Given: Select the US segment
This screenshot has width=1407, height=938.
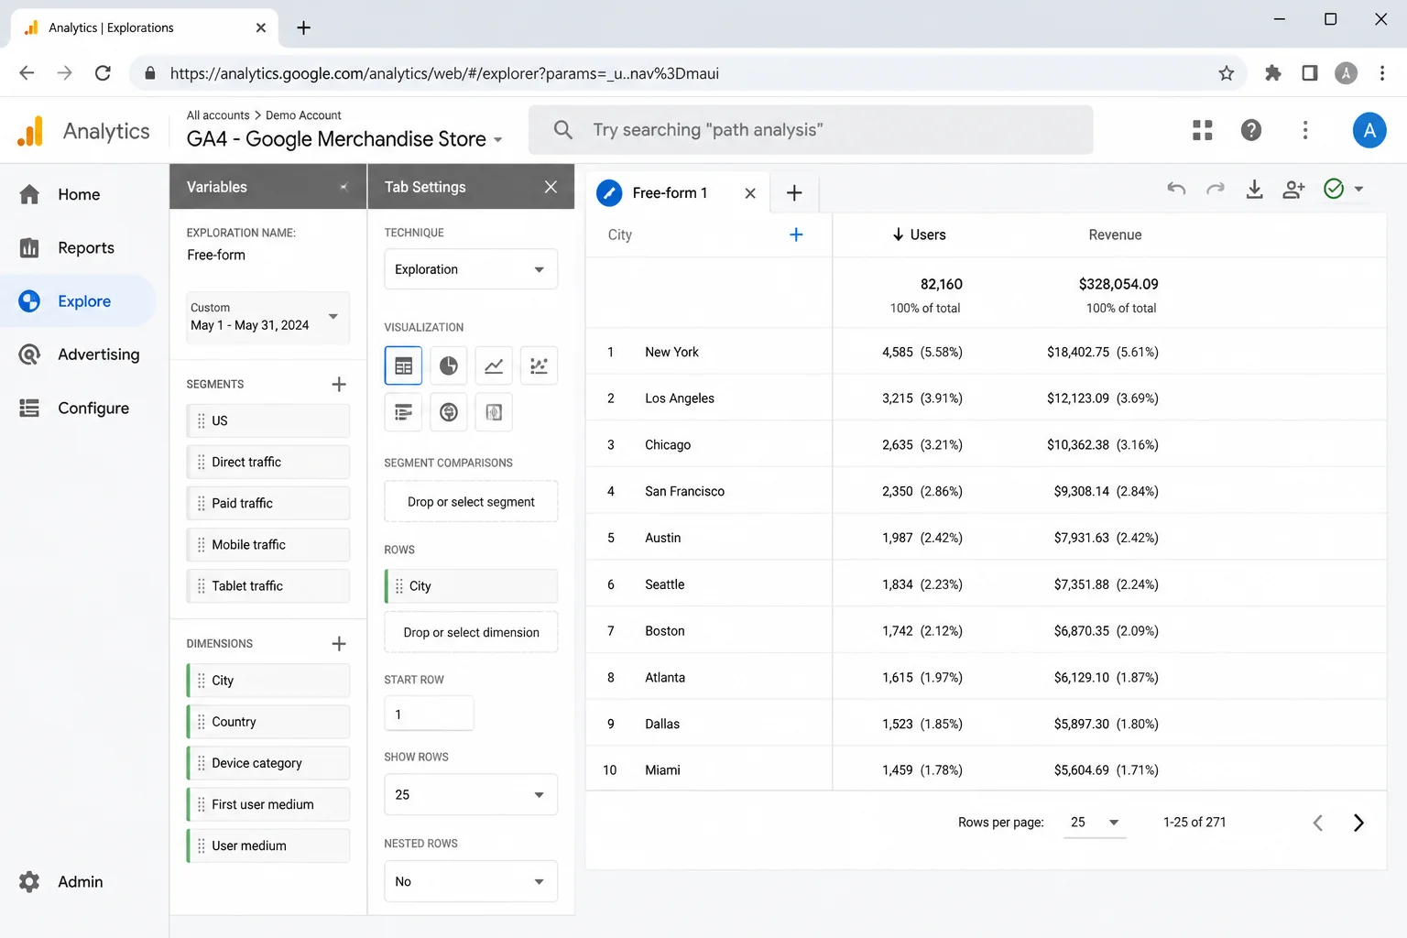Looking at the screenshot, I should click(x=268, y=421).
